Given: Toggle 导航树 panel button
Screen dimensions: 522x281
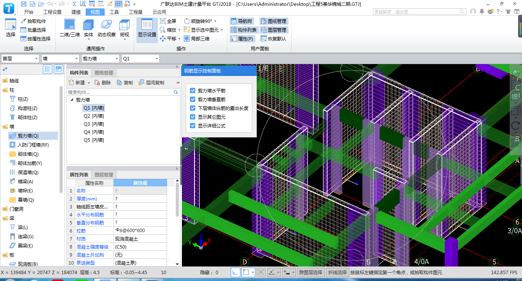Looking at the screenshot, I should tap(242, 21).
